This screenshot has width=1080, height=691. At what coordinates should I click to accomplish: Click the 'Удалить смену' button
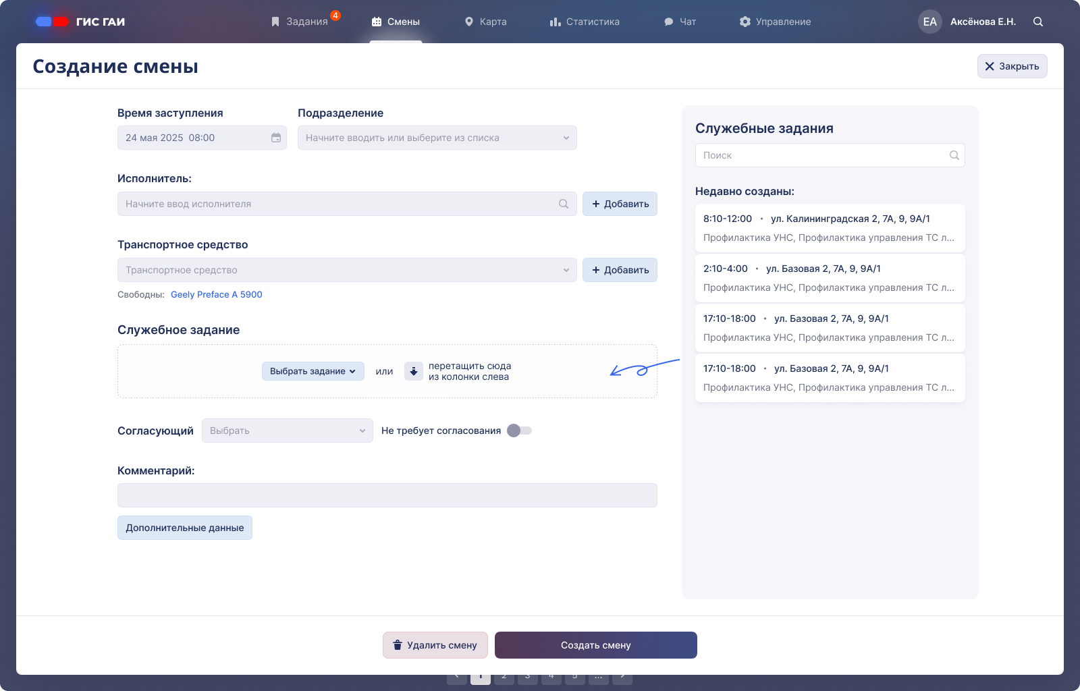click(435, 645)
